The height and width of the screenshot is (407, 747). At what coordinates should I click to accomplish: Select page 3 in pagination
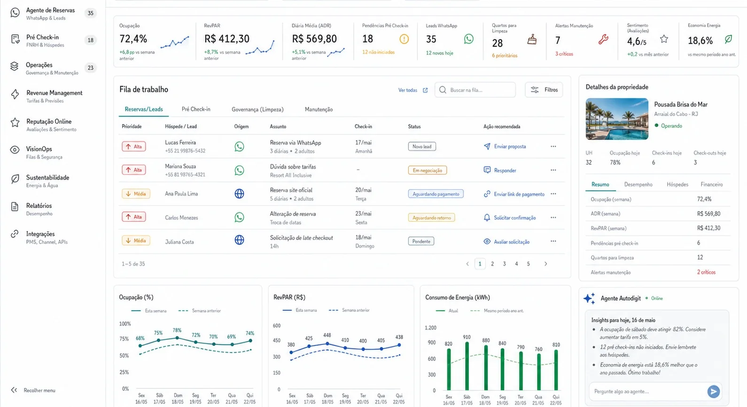[504, 264]
